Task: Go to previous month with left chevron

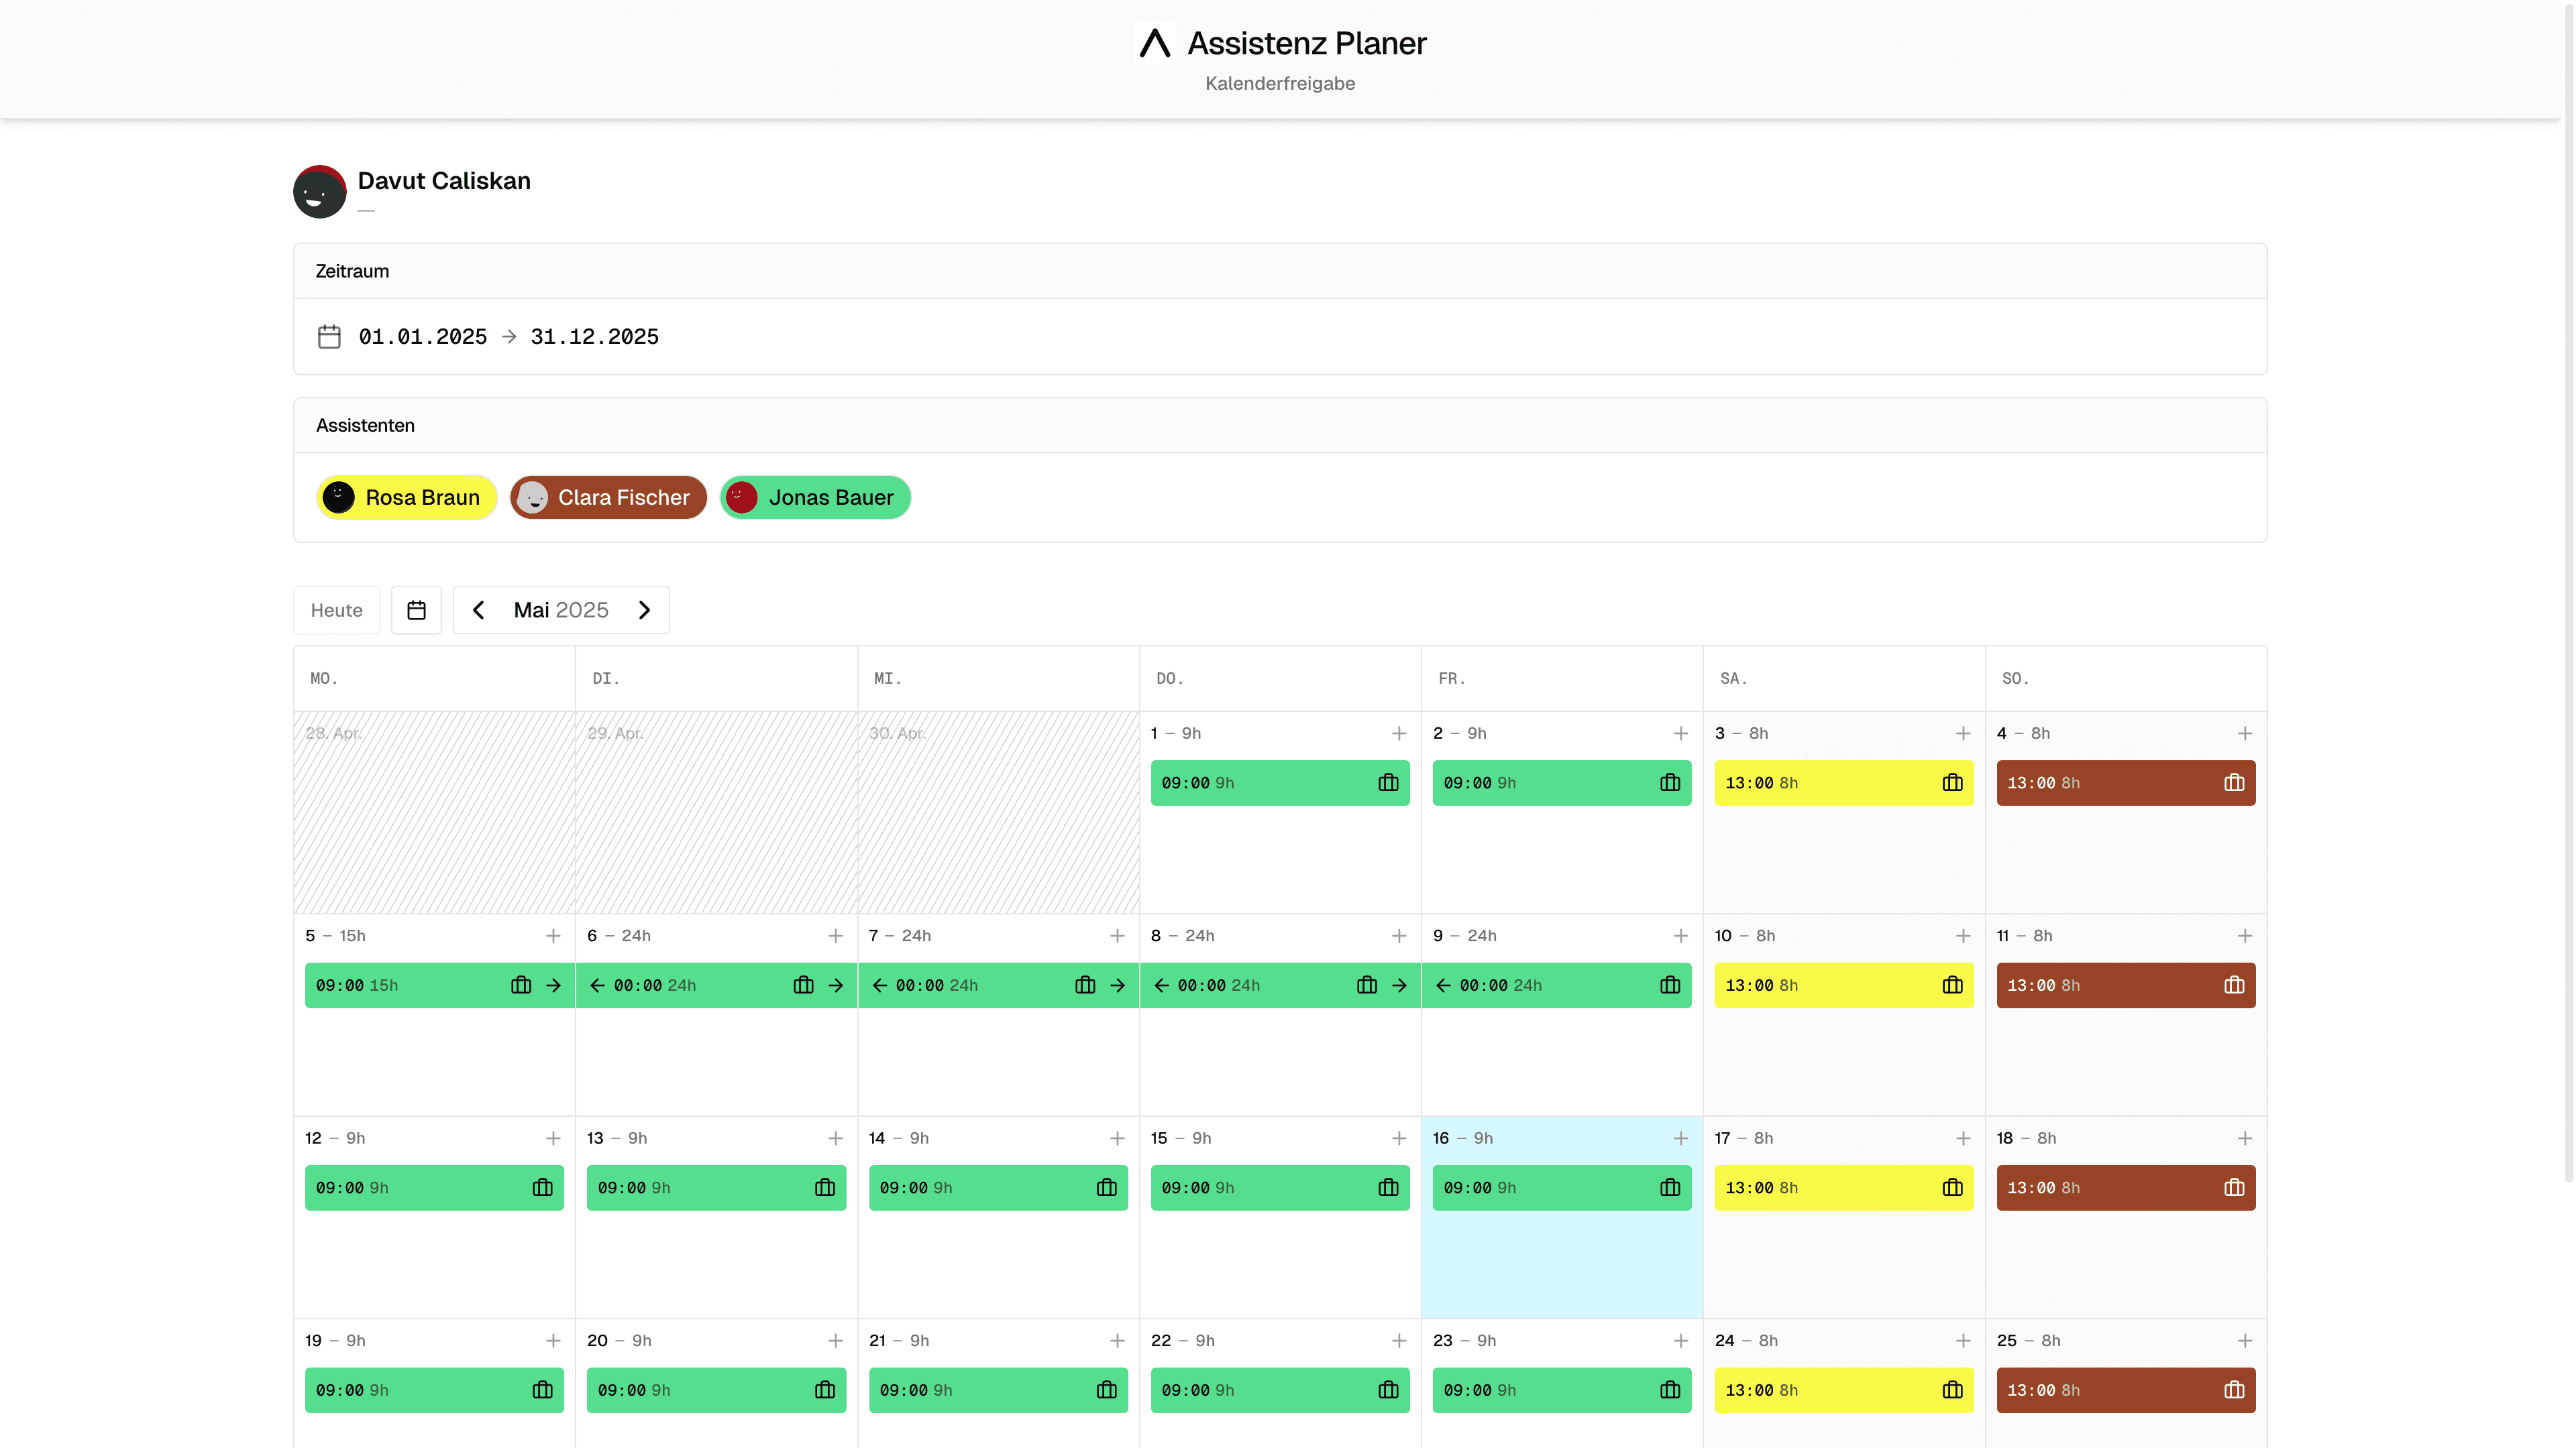Action: pyautogui.click(x=478, y=609)
